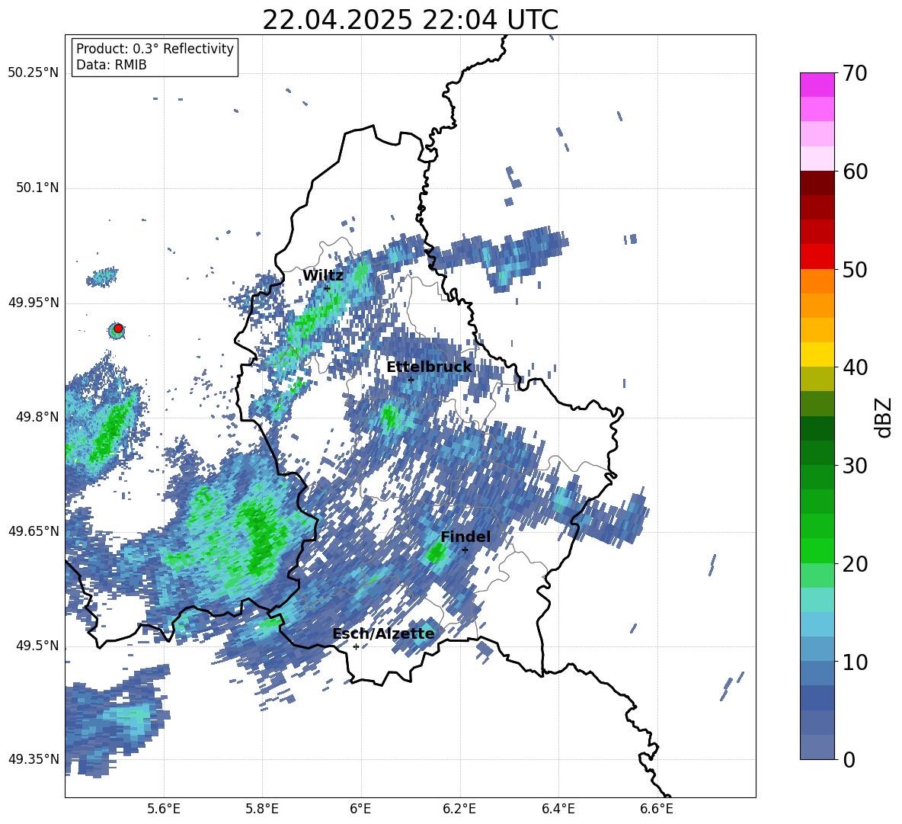The width and height of the screenshot is (902, 824).
Task: Click the 6.4°E longitude label
Action: [558, 809]
